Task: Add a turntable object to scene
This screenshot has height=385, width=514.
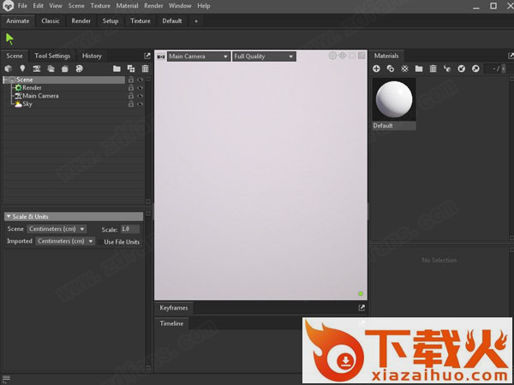Action: coord(79,68)
